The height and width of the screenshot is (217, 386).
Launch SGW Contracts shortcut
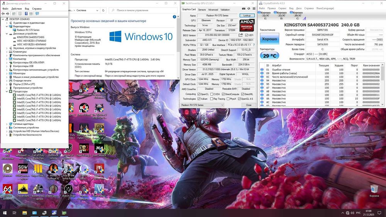pos(23,172)
